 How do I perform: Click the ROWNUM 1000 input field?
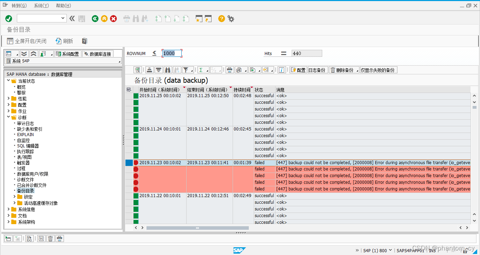(x=172, y=53)
